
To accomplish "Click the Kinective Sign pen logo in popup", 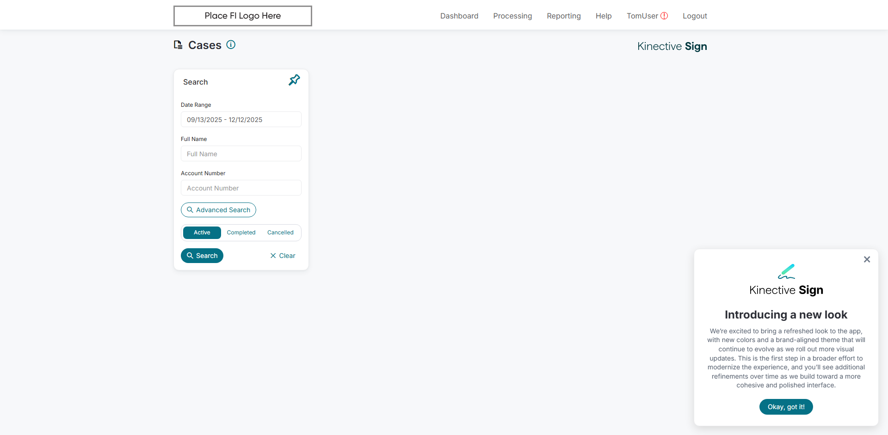I will click(x=786, y=271).
